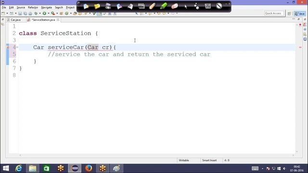Click the horizontal scrollbar right arrow
Image resolution: width=308 pixels, height=173 pixels.
point(293,155)
